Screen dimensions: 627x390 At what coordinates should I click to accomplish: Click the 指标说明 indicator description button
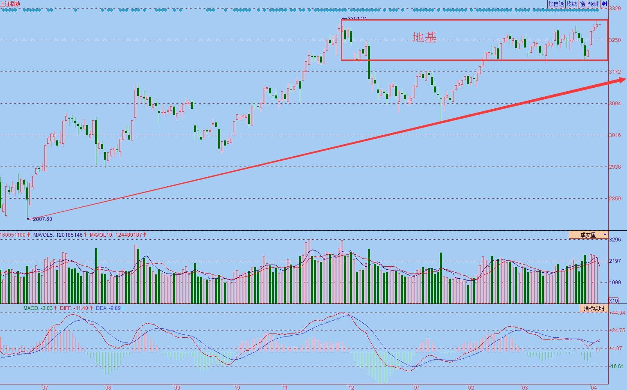click(594, 308)
